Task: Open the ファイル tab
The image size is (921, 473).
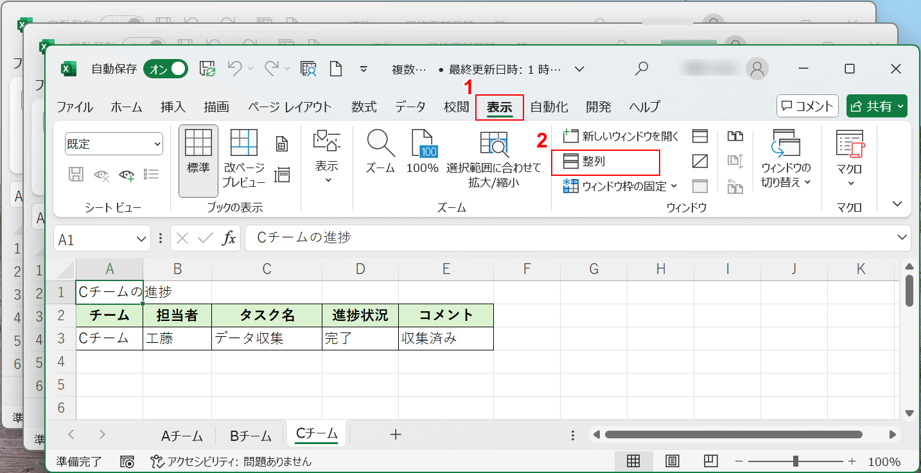Action: tap(75, 107)
